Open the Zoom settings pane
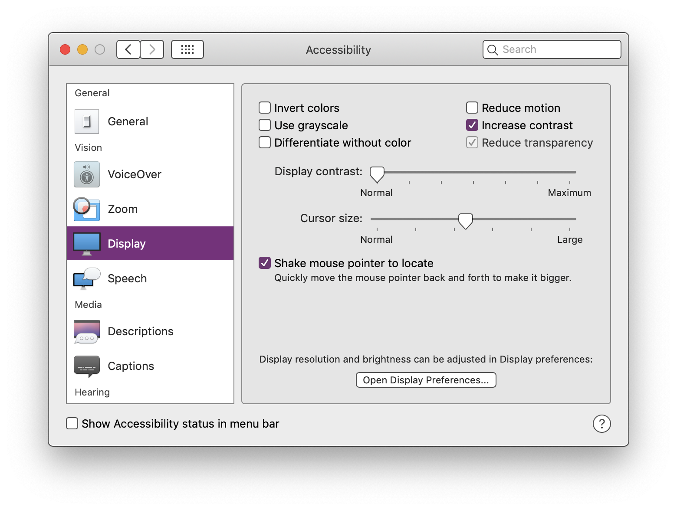This screenshot has width=677, height=510. [150, 209]
